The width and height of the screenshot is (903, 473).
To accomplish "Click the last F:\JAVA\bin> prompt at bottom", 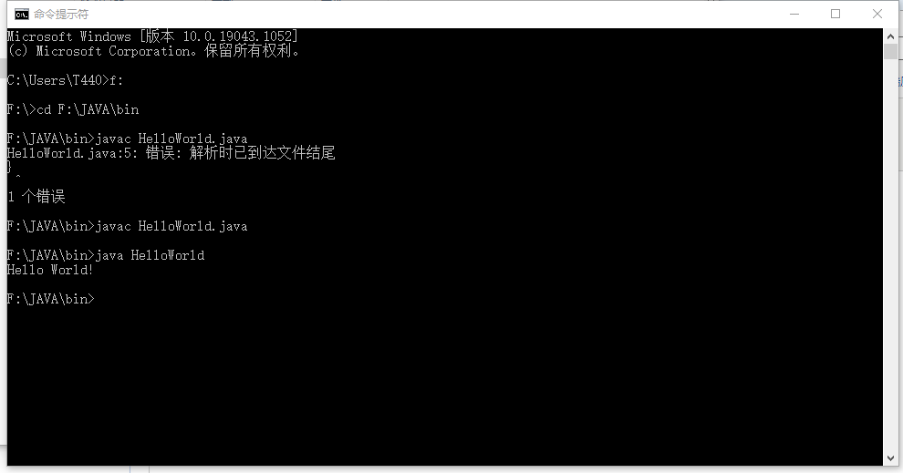I will (x=51, y=299).
